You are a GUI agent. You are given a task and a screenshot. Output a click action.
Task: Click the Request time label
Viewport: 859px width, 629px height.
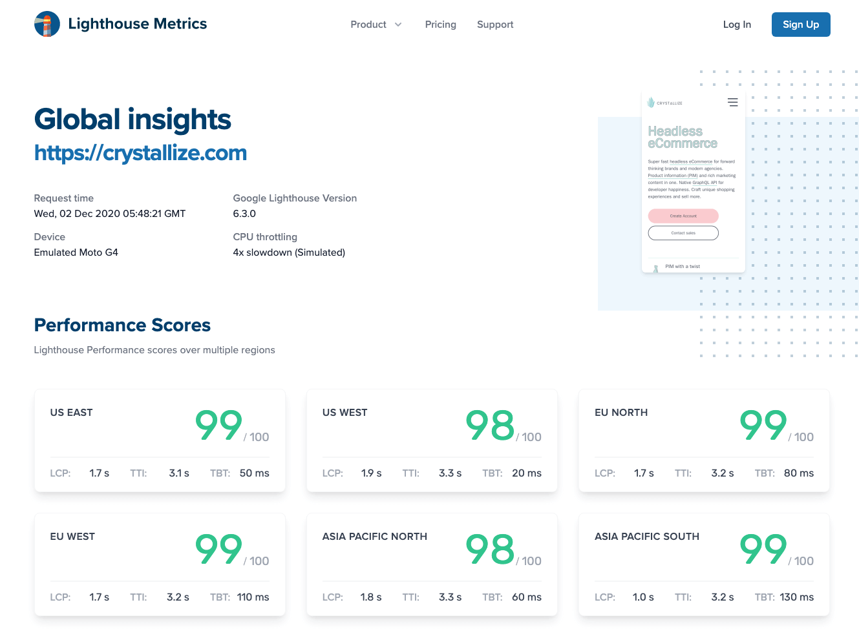(64, 198)
